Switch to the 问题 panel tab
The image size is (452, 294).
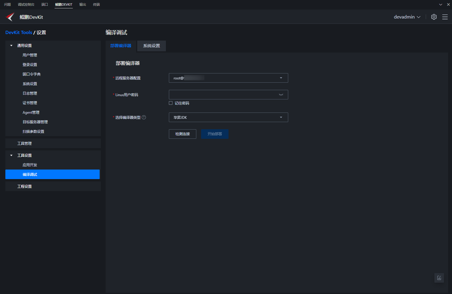point(7,4)
